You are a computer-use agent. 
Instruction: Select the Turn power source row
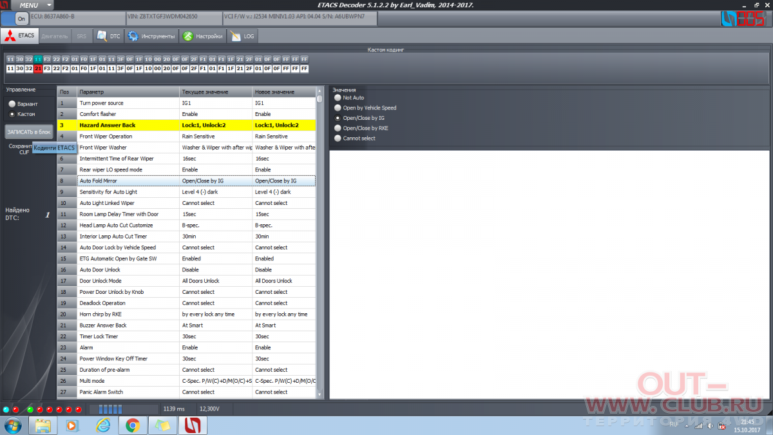point(187,103)
